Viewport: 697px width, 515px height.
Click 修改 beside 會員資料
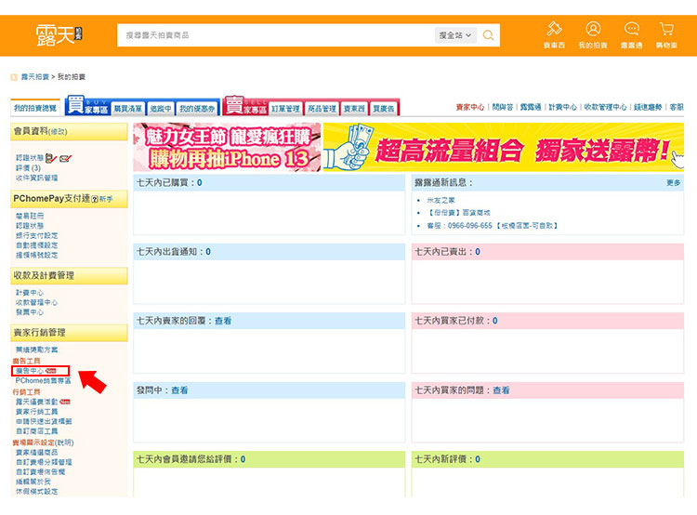tap(58, 132)
